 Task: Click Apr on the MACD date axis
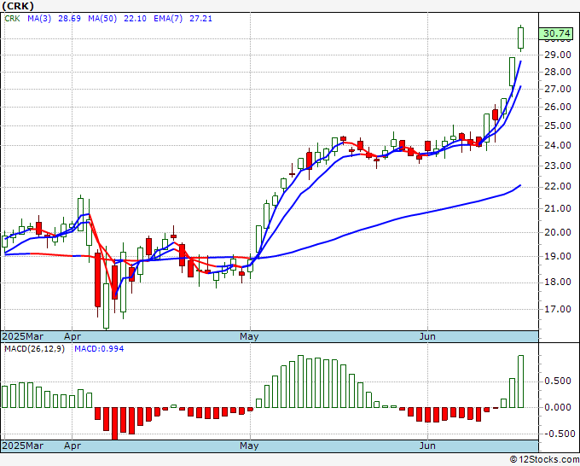point(72,446)
